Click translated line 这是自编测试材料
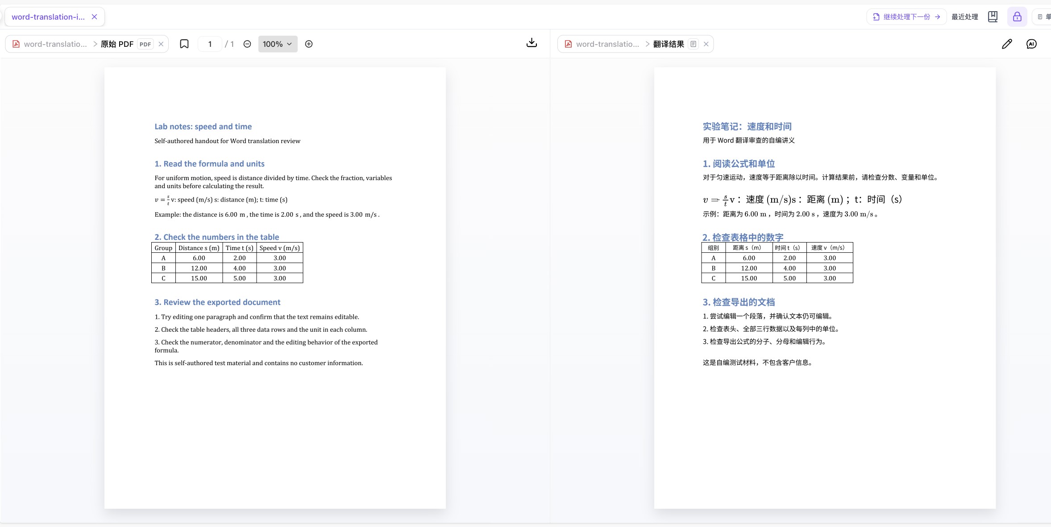Viewport: 1051px width, 527px height. [x=758, y=362]
